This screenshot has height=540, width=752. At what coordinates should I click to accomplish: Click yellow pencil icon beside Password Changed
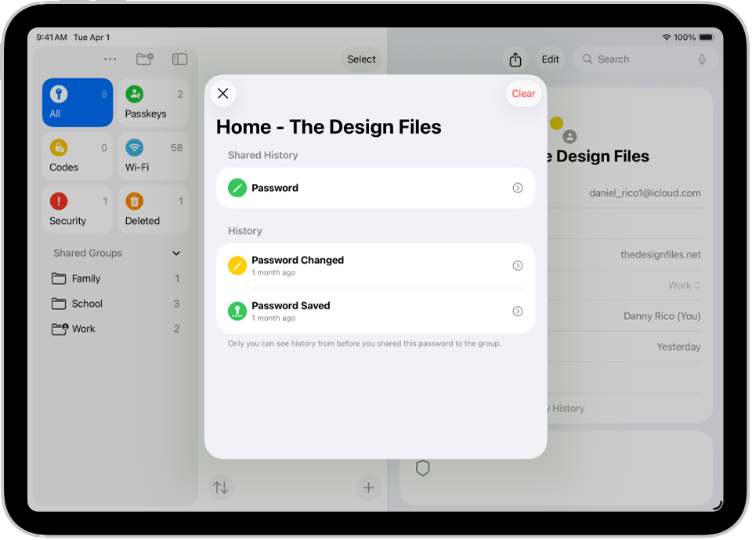click(x=237, y=265)
